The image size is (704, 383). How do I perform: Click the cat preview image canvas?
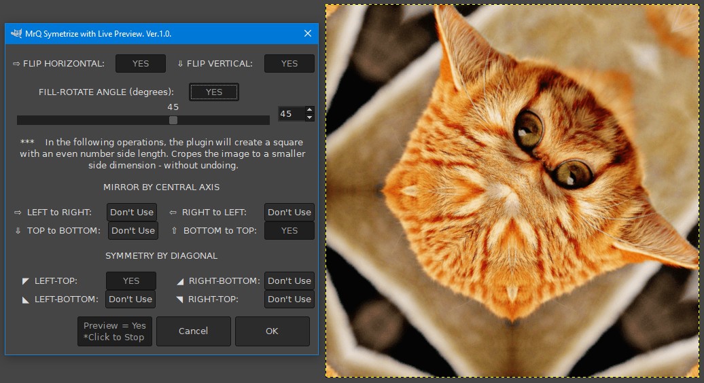click(512, 191)
